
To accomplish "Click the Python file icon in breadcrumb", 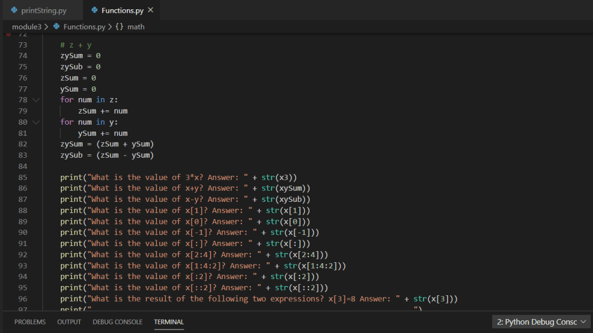I will click(x=57, y=27).
